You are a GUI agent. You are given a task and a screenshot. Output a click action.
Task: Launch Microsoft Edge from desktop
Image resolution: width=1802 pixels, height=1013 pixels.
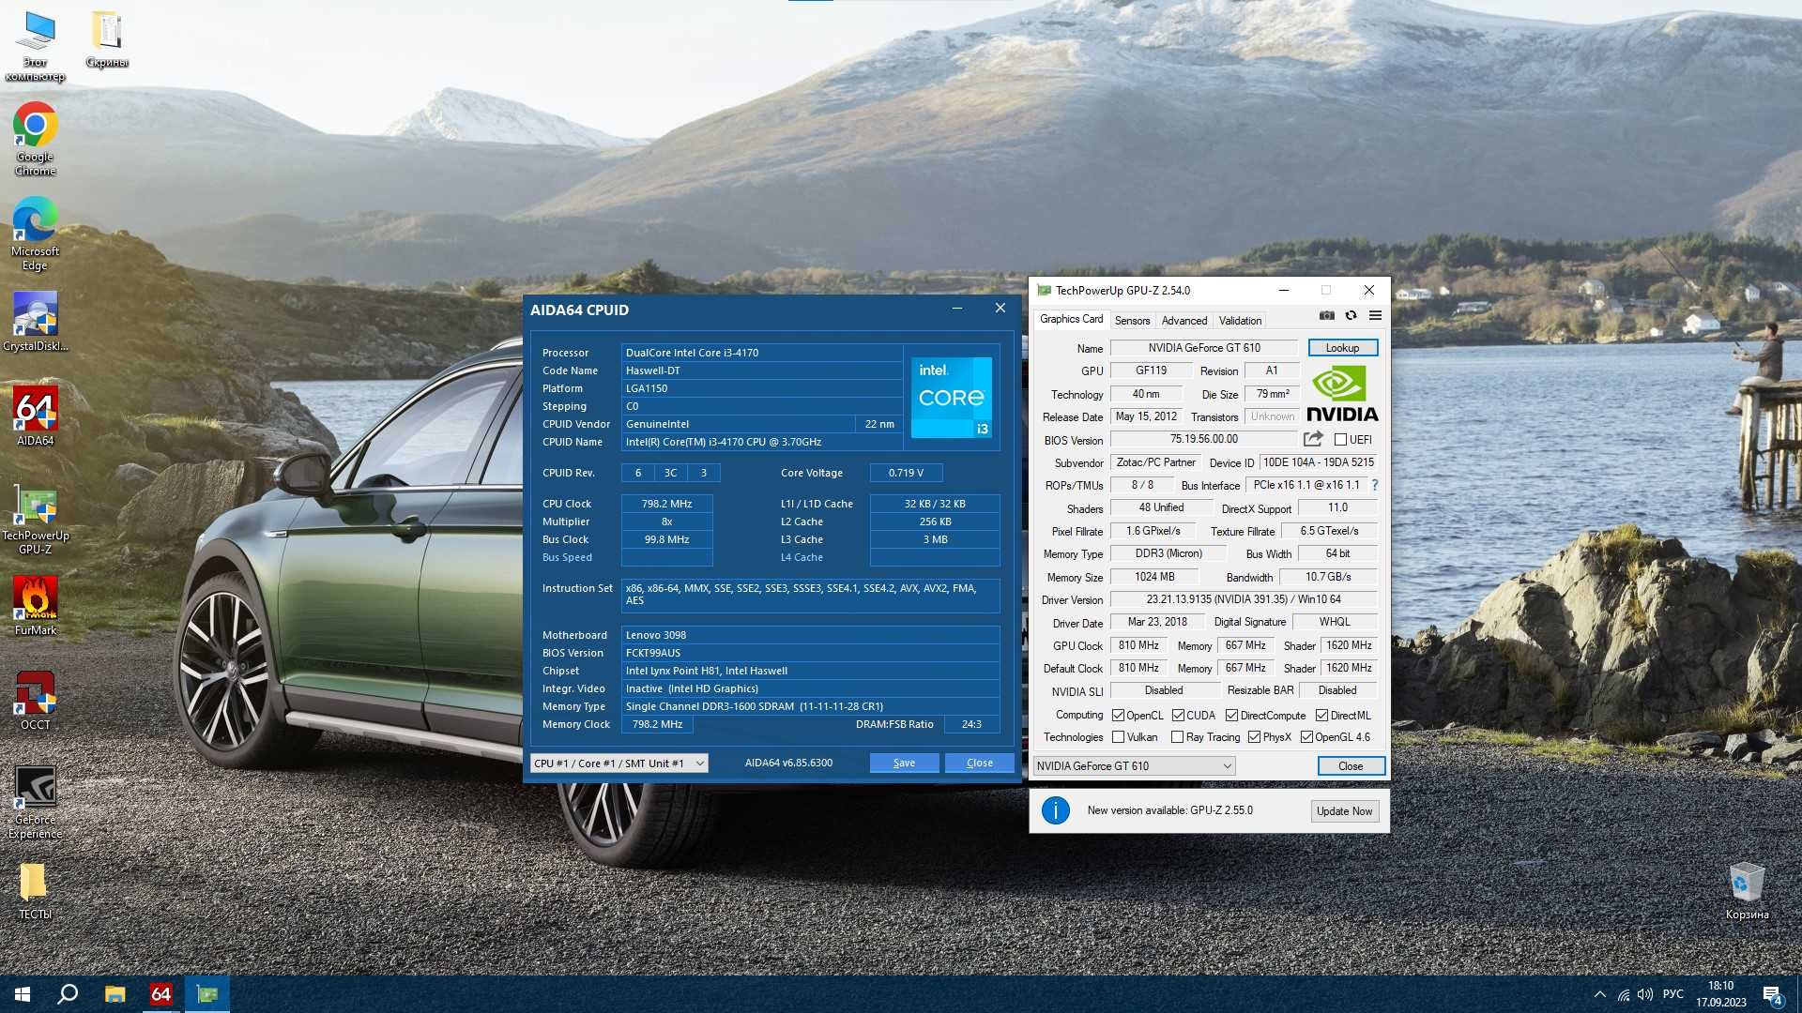[x=35, y=234]
